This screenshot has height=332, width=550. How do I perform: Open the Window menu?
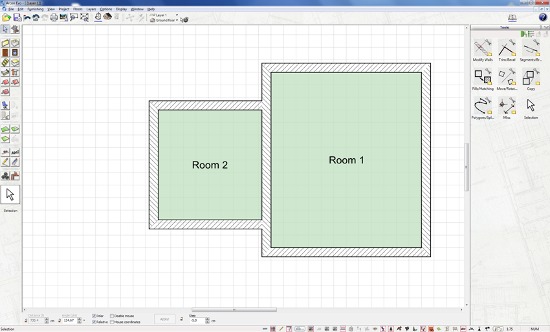(x=137, y=9)
